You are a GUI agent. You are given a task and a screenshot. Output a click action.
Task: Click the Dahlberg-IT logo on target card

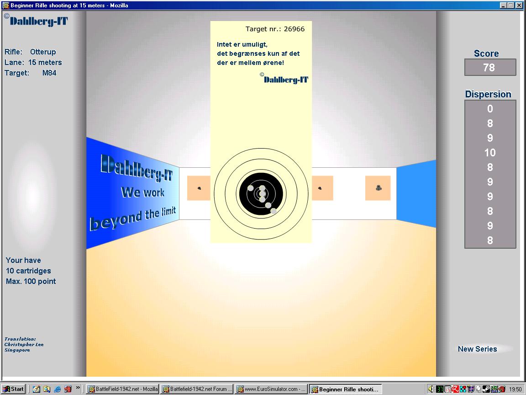[285, 79]
